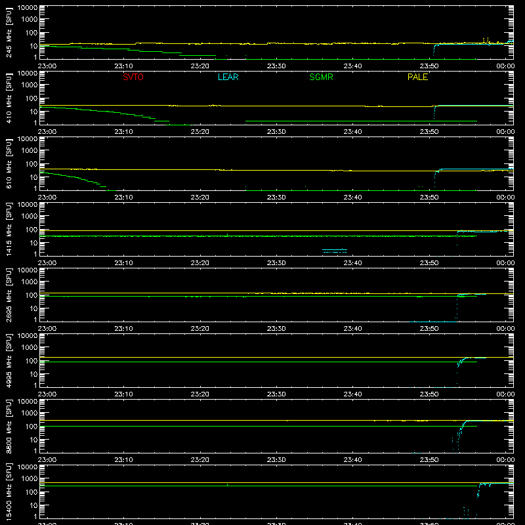
Task: Click 00:00 time label below 245 MHz panel
Action: tap(505, 66)
